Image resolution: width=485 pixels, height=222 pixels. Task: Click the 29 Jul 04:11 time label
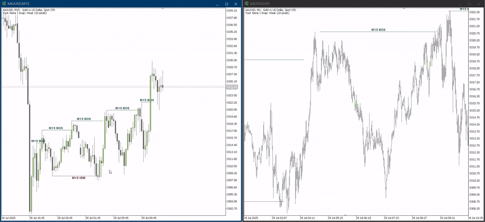(308, 218)
